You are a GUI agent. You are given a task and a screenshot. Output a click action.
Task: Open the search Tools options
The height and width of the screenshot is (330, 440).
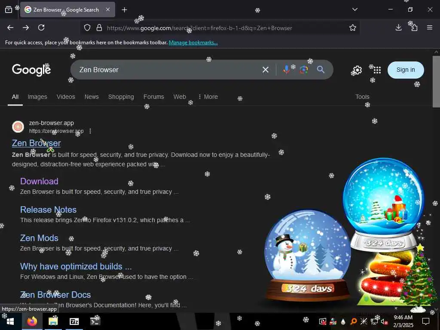362,97
